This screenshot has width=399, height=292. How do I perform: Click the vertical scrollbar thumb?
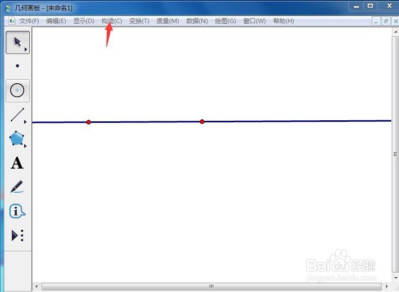click(x=396, y=154)
